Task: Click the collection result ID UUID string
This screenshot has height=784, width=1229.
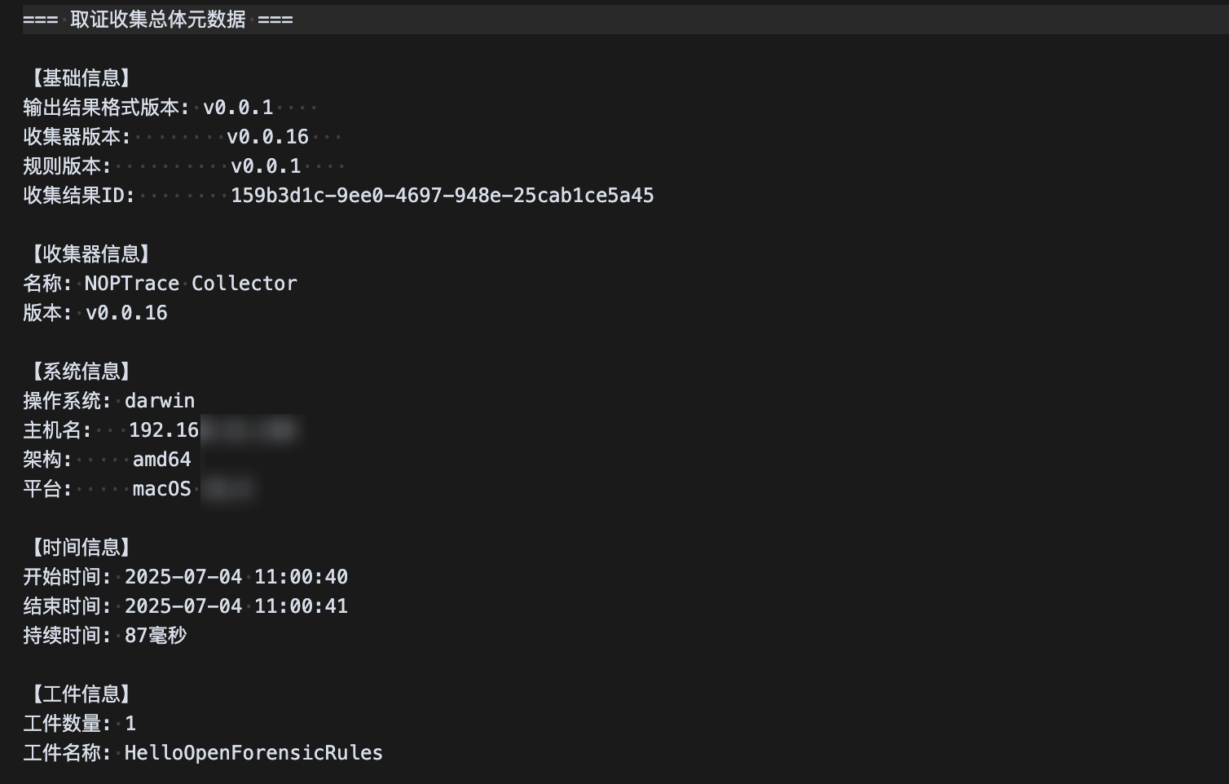Action: 442,196
